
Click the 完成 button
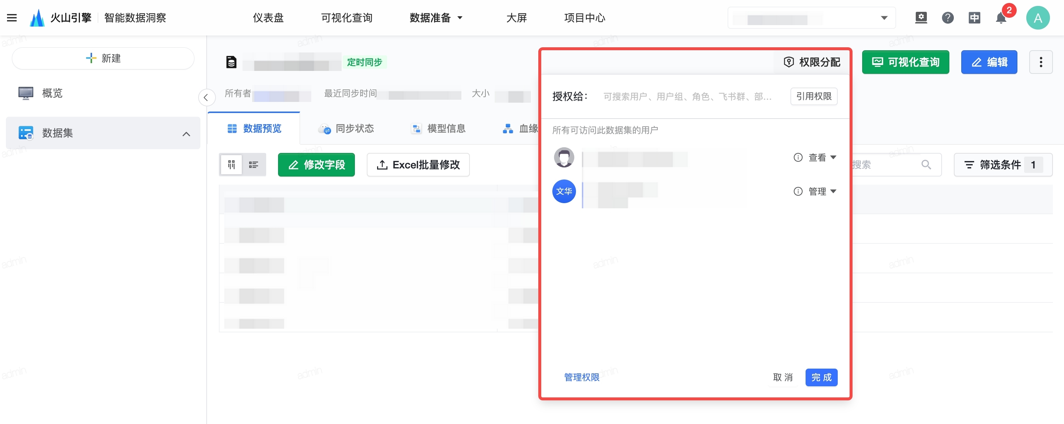[x=821, y=377]
